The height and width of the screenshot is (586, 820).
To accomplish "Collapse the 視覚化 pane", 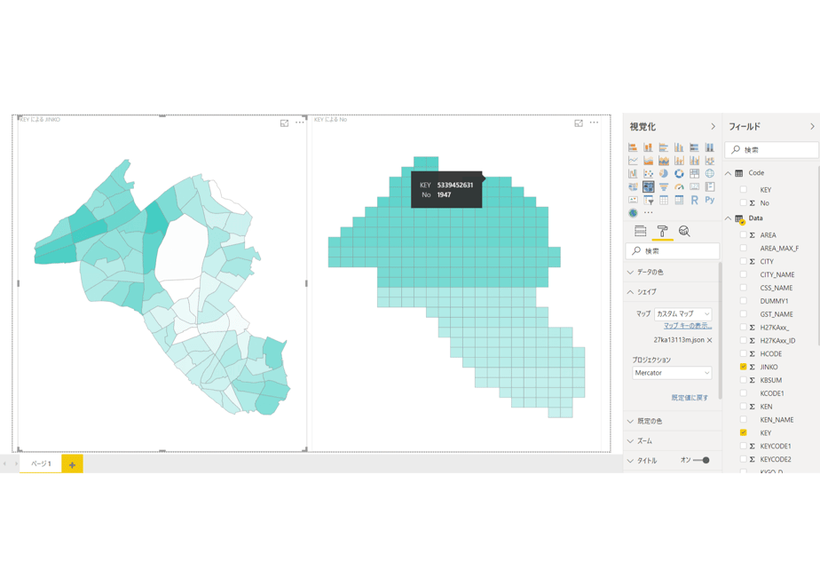I will (713, 127).
